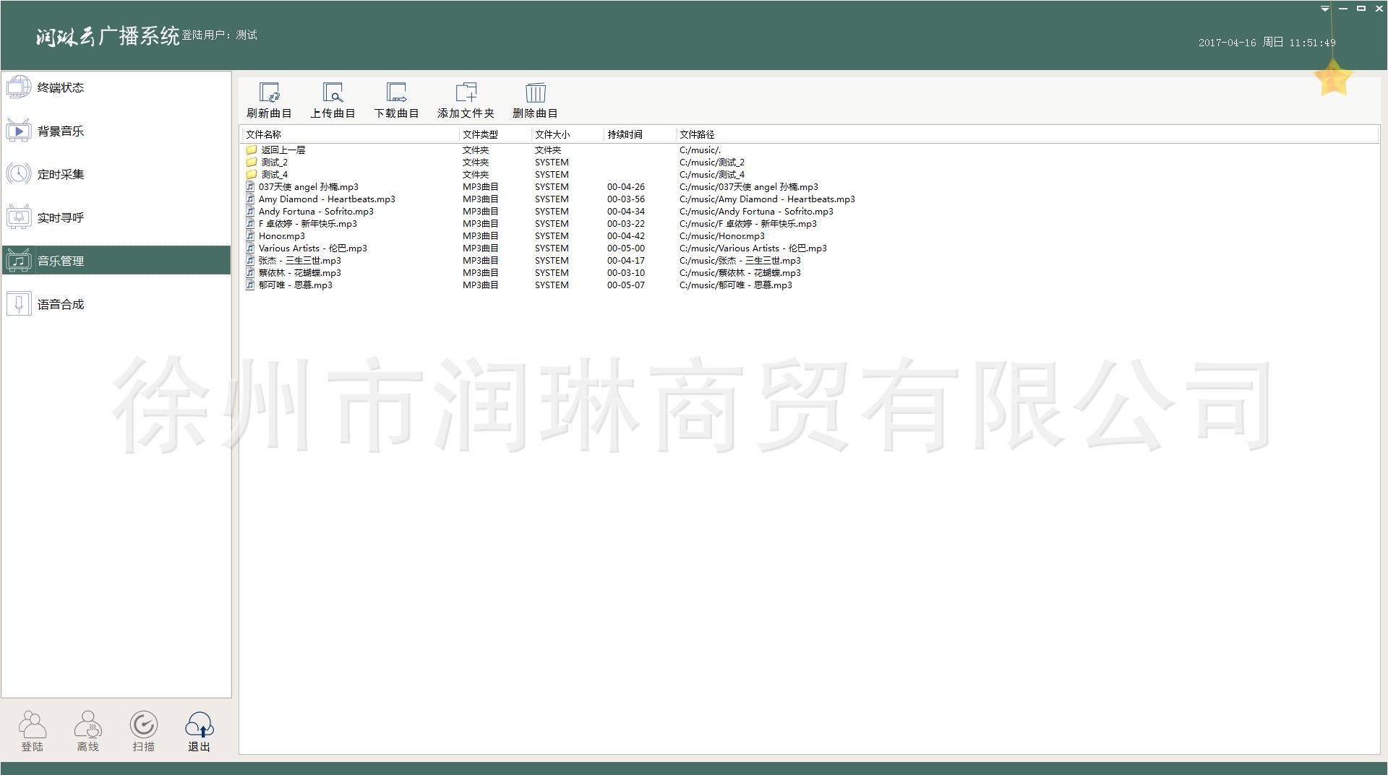Click the music file icon beside Honor.mp3
Screen dimensions: 1388x775
250,236
